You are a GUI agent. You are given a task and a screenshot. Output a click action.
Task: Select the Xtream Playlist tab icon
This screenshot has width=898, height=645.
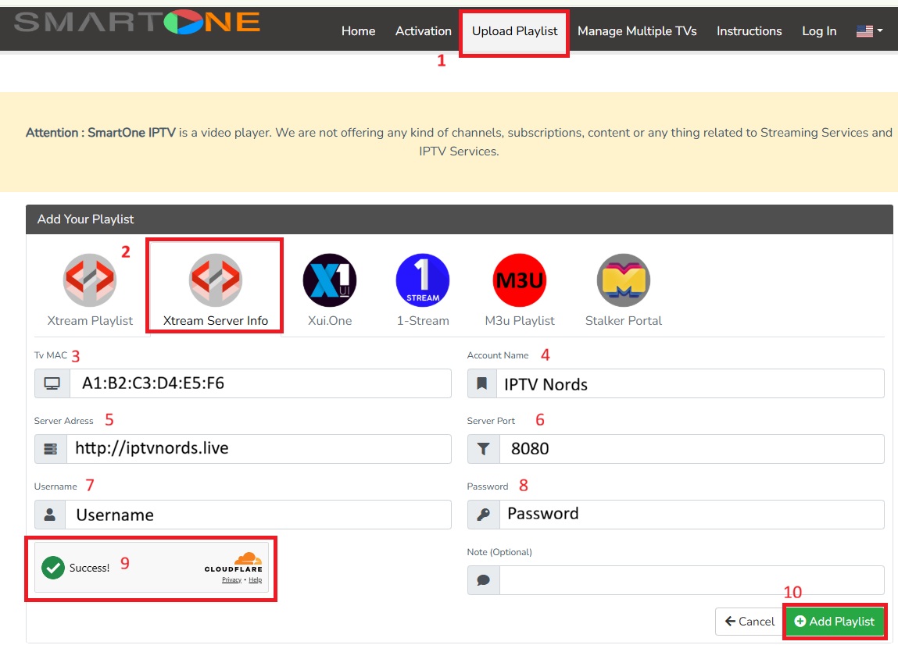click(x=90, y=280)
